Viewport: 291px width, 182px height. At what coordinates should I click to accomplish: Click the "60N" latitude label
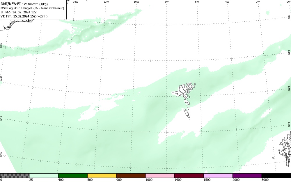[x=1, y=155]
